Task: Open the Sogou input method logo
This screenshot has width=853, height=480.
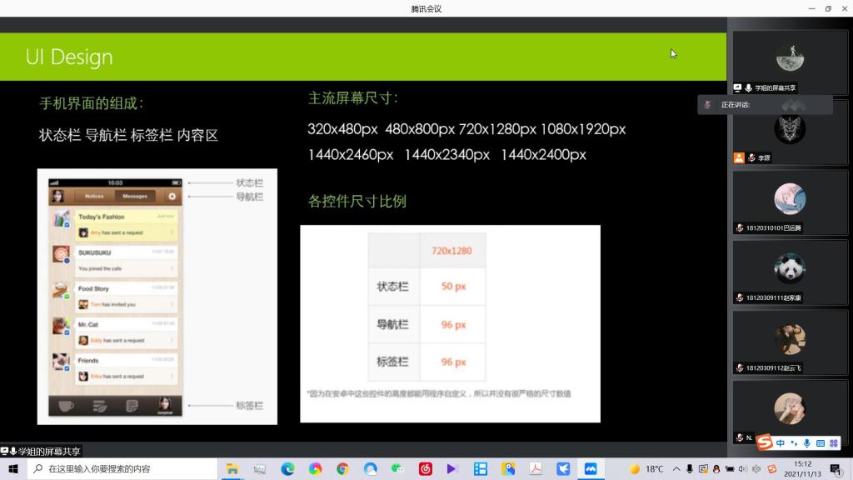Action: [x=765, y=442]
